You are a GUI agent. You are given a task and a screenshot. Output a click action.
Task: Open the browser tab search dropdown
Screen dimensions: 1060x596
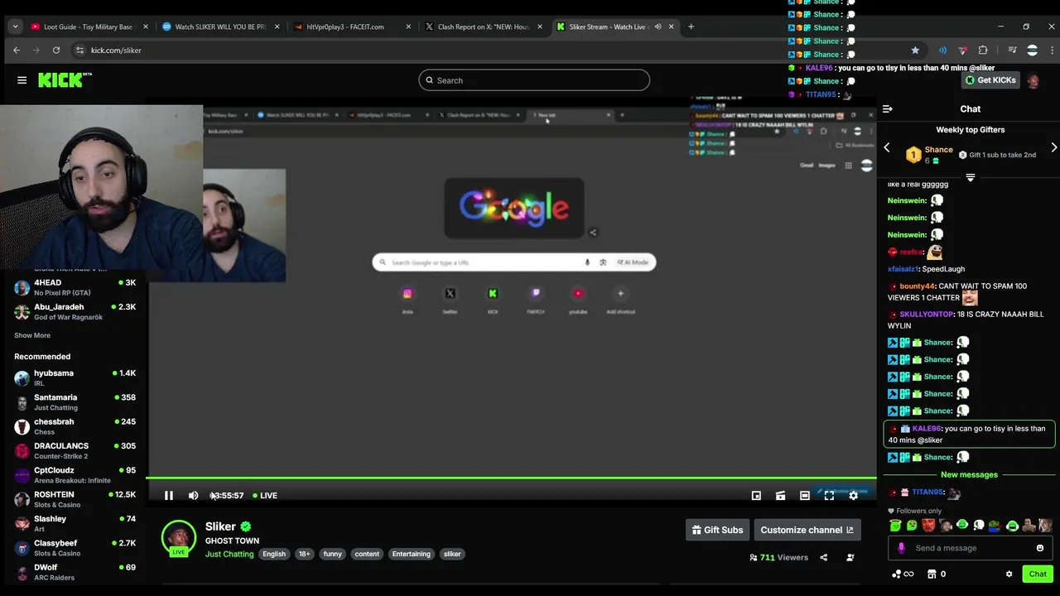[x=15, y=26]
